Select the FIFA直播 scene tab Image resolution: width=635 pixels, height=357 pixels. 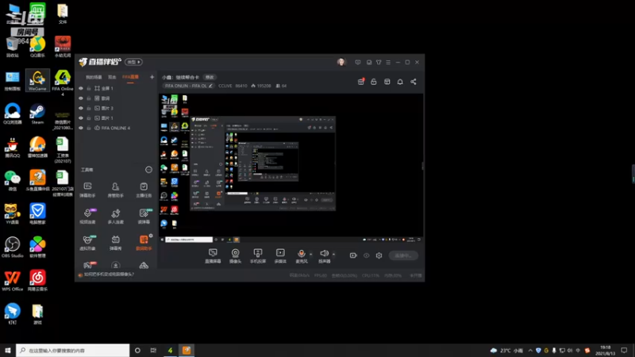point(130,77)
